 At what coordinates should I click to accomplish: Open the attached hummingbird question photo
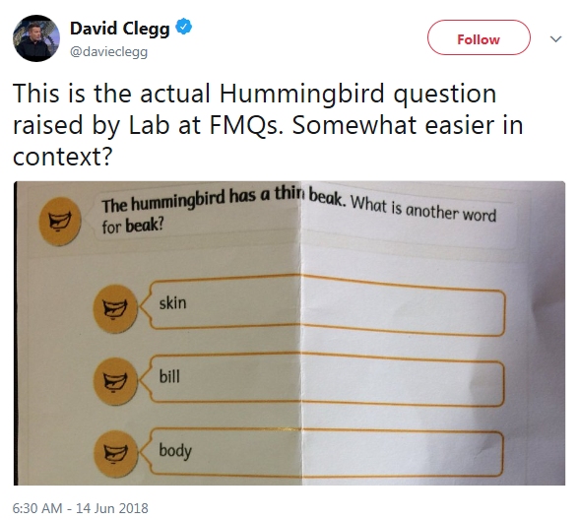(x=289, y=333)
